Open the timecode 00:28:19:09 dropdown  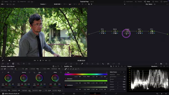point(58,4)
